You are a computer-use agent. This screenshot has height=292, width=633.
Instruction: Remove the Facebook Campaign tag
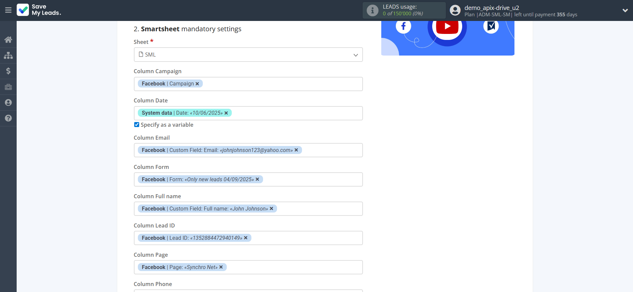[x=197, y=84]
